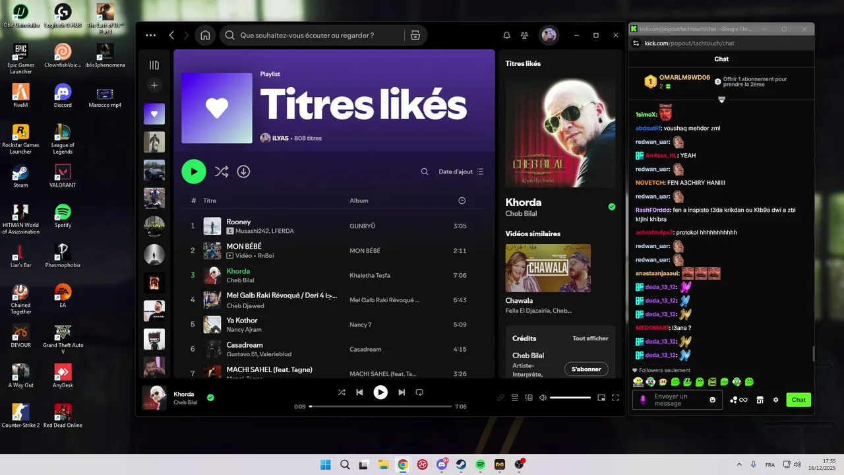
Task: Open the Chawala similar video thumbnail
Action: pos(548,268)
